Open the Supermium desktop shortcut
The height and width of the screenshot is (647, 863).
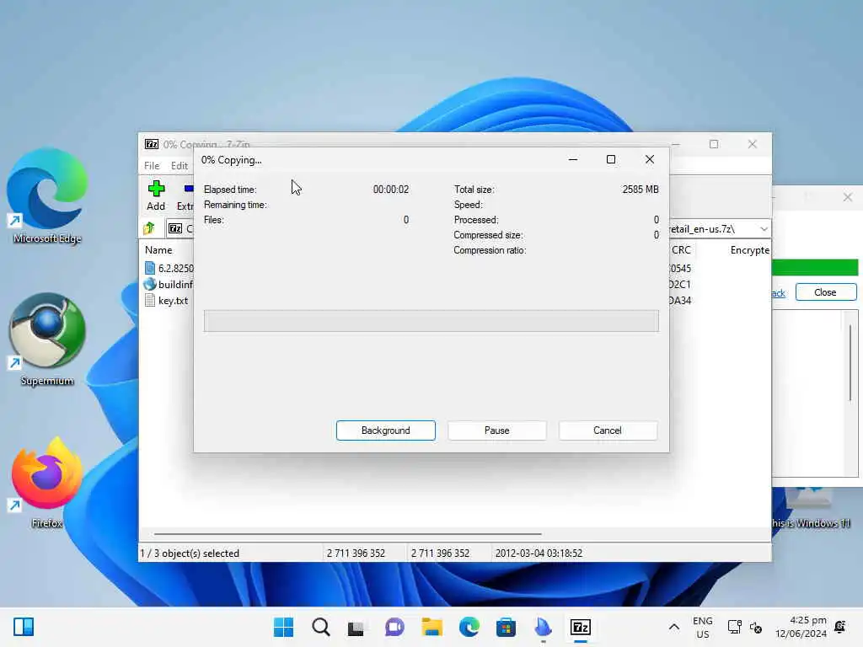pos(47,339)
